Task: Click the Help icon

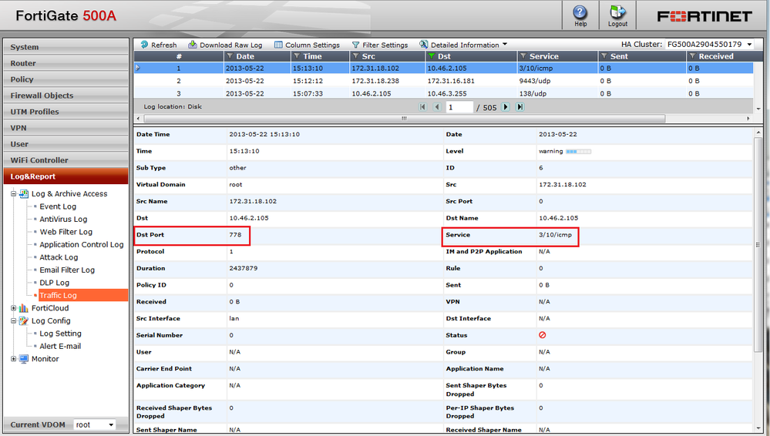Action: click(580, 14)
